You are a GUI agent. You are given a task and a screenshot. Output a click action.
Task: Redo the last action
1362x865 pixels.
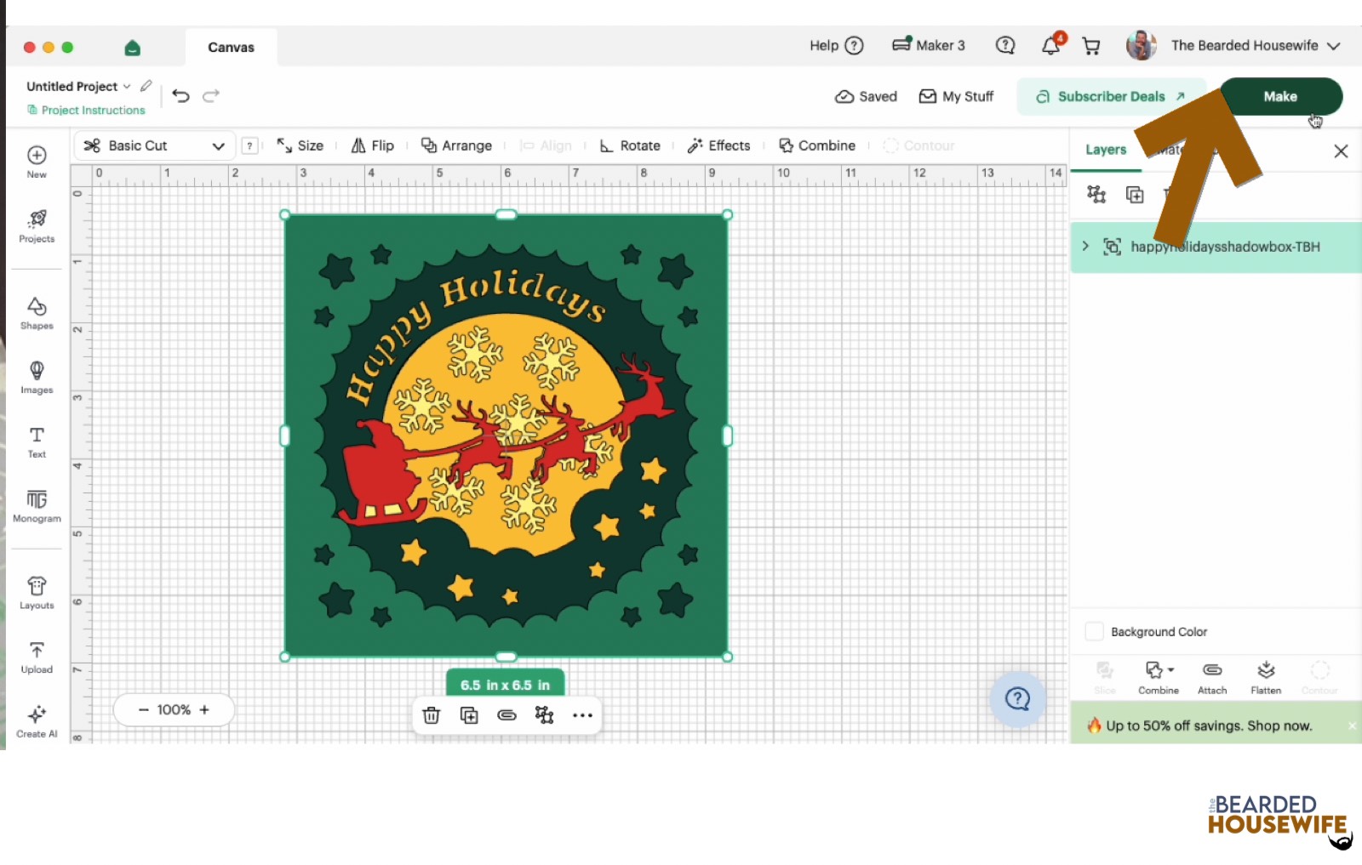coord(211,95)
